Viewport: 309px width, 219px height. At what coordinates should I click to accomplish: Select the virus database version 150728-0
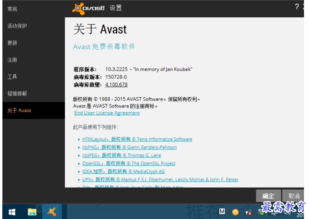pos(116,77)
